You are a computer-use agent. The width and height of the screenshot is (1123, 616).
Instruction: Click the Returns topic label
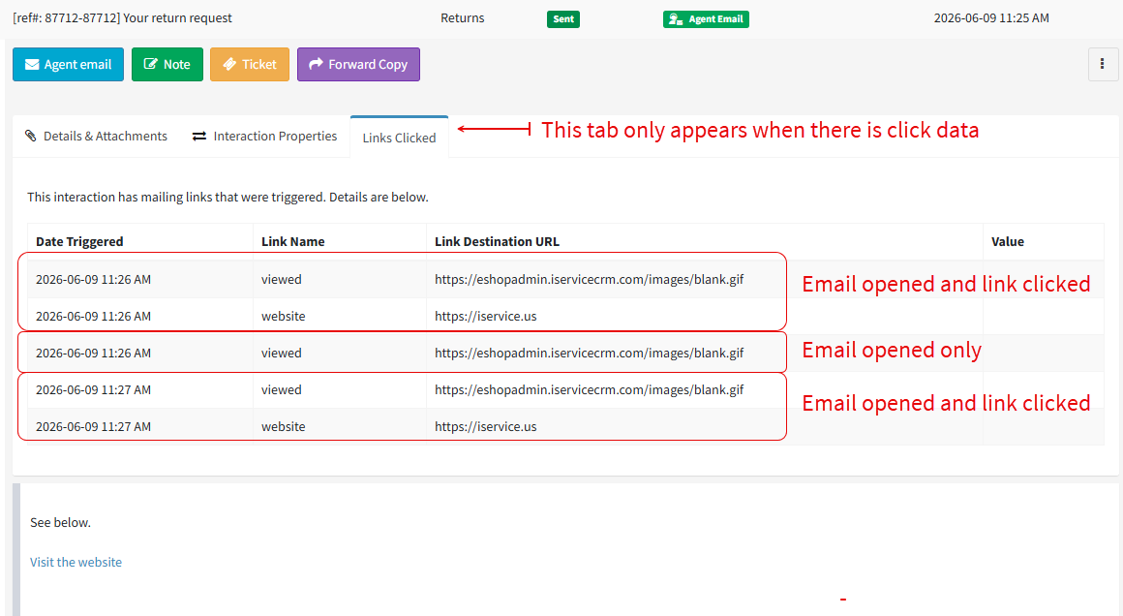click(x=462, y=17)
